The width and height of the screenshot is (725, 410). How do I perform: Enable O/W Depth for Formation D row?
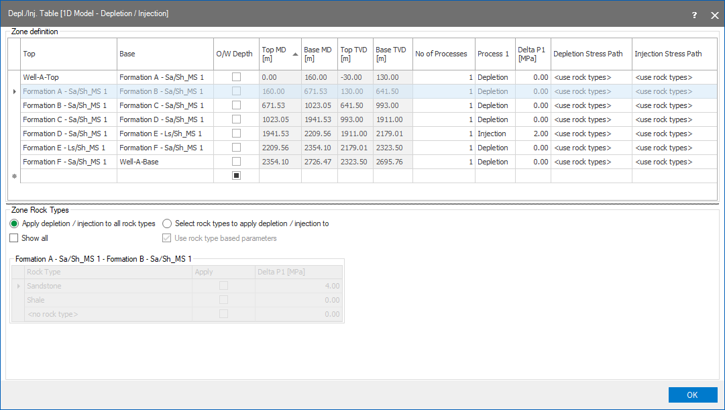point(236,134)
